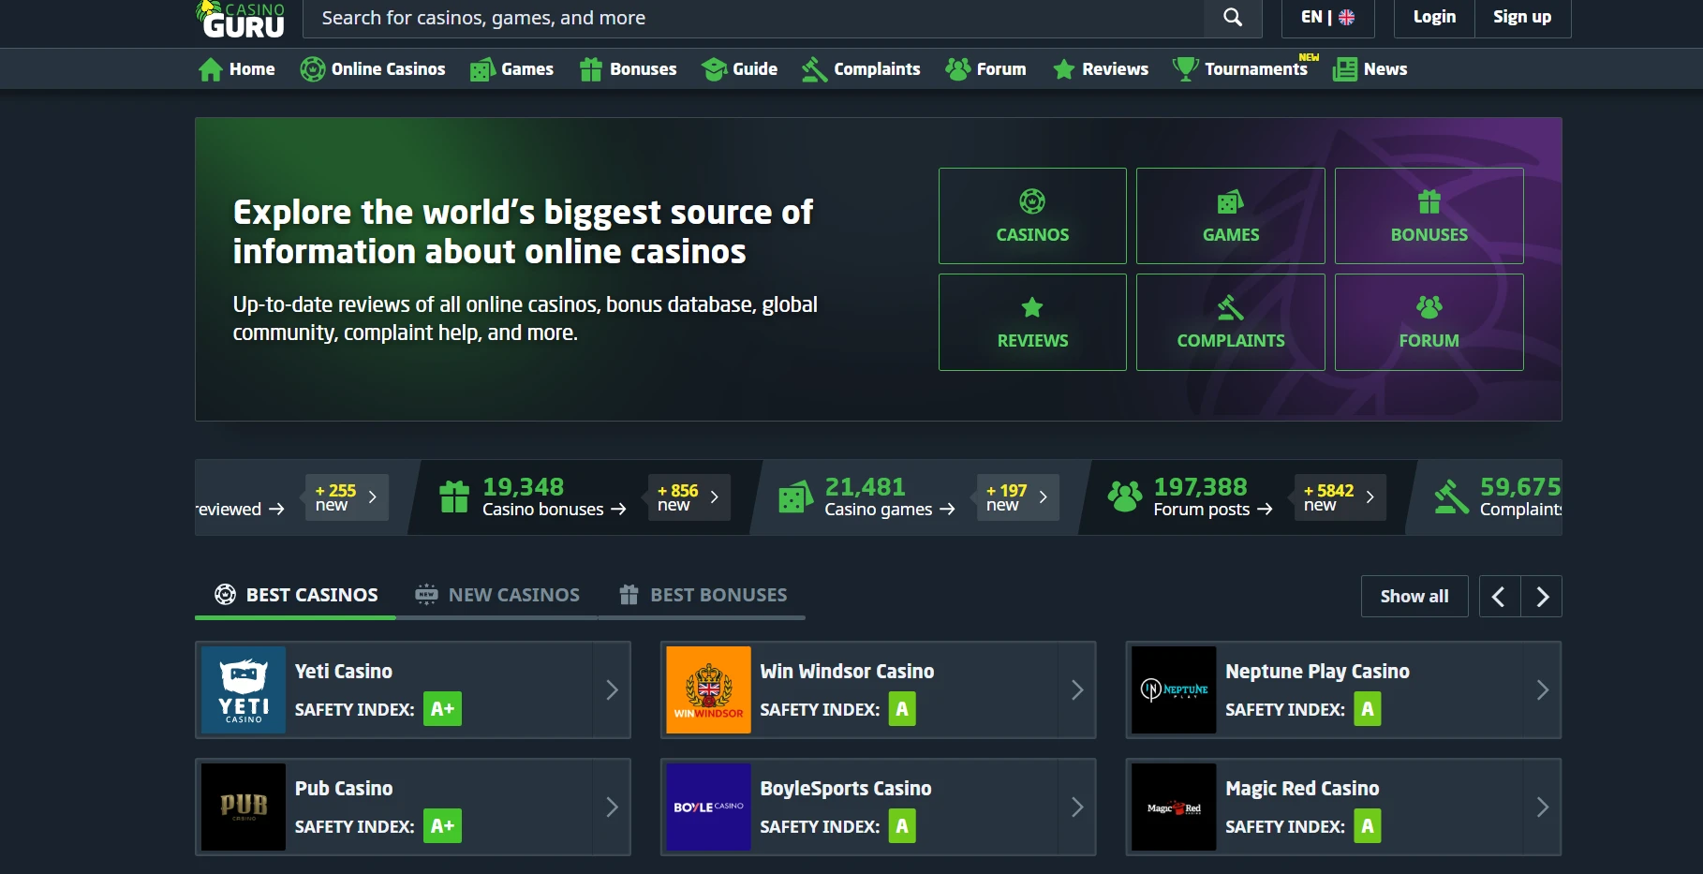Expand the +856 new bonuses chevron
The width and height of the screenshot is (1703, 874).
coord(714,497)
